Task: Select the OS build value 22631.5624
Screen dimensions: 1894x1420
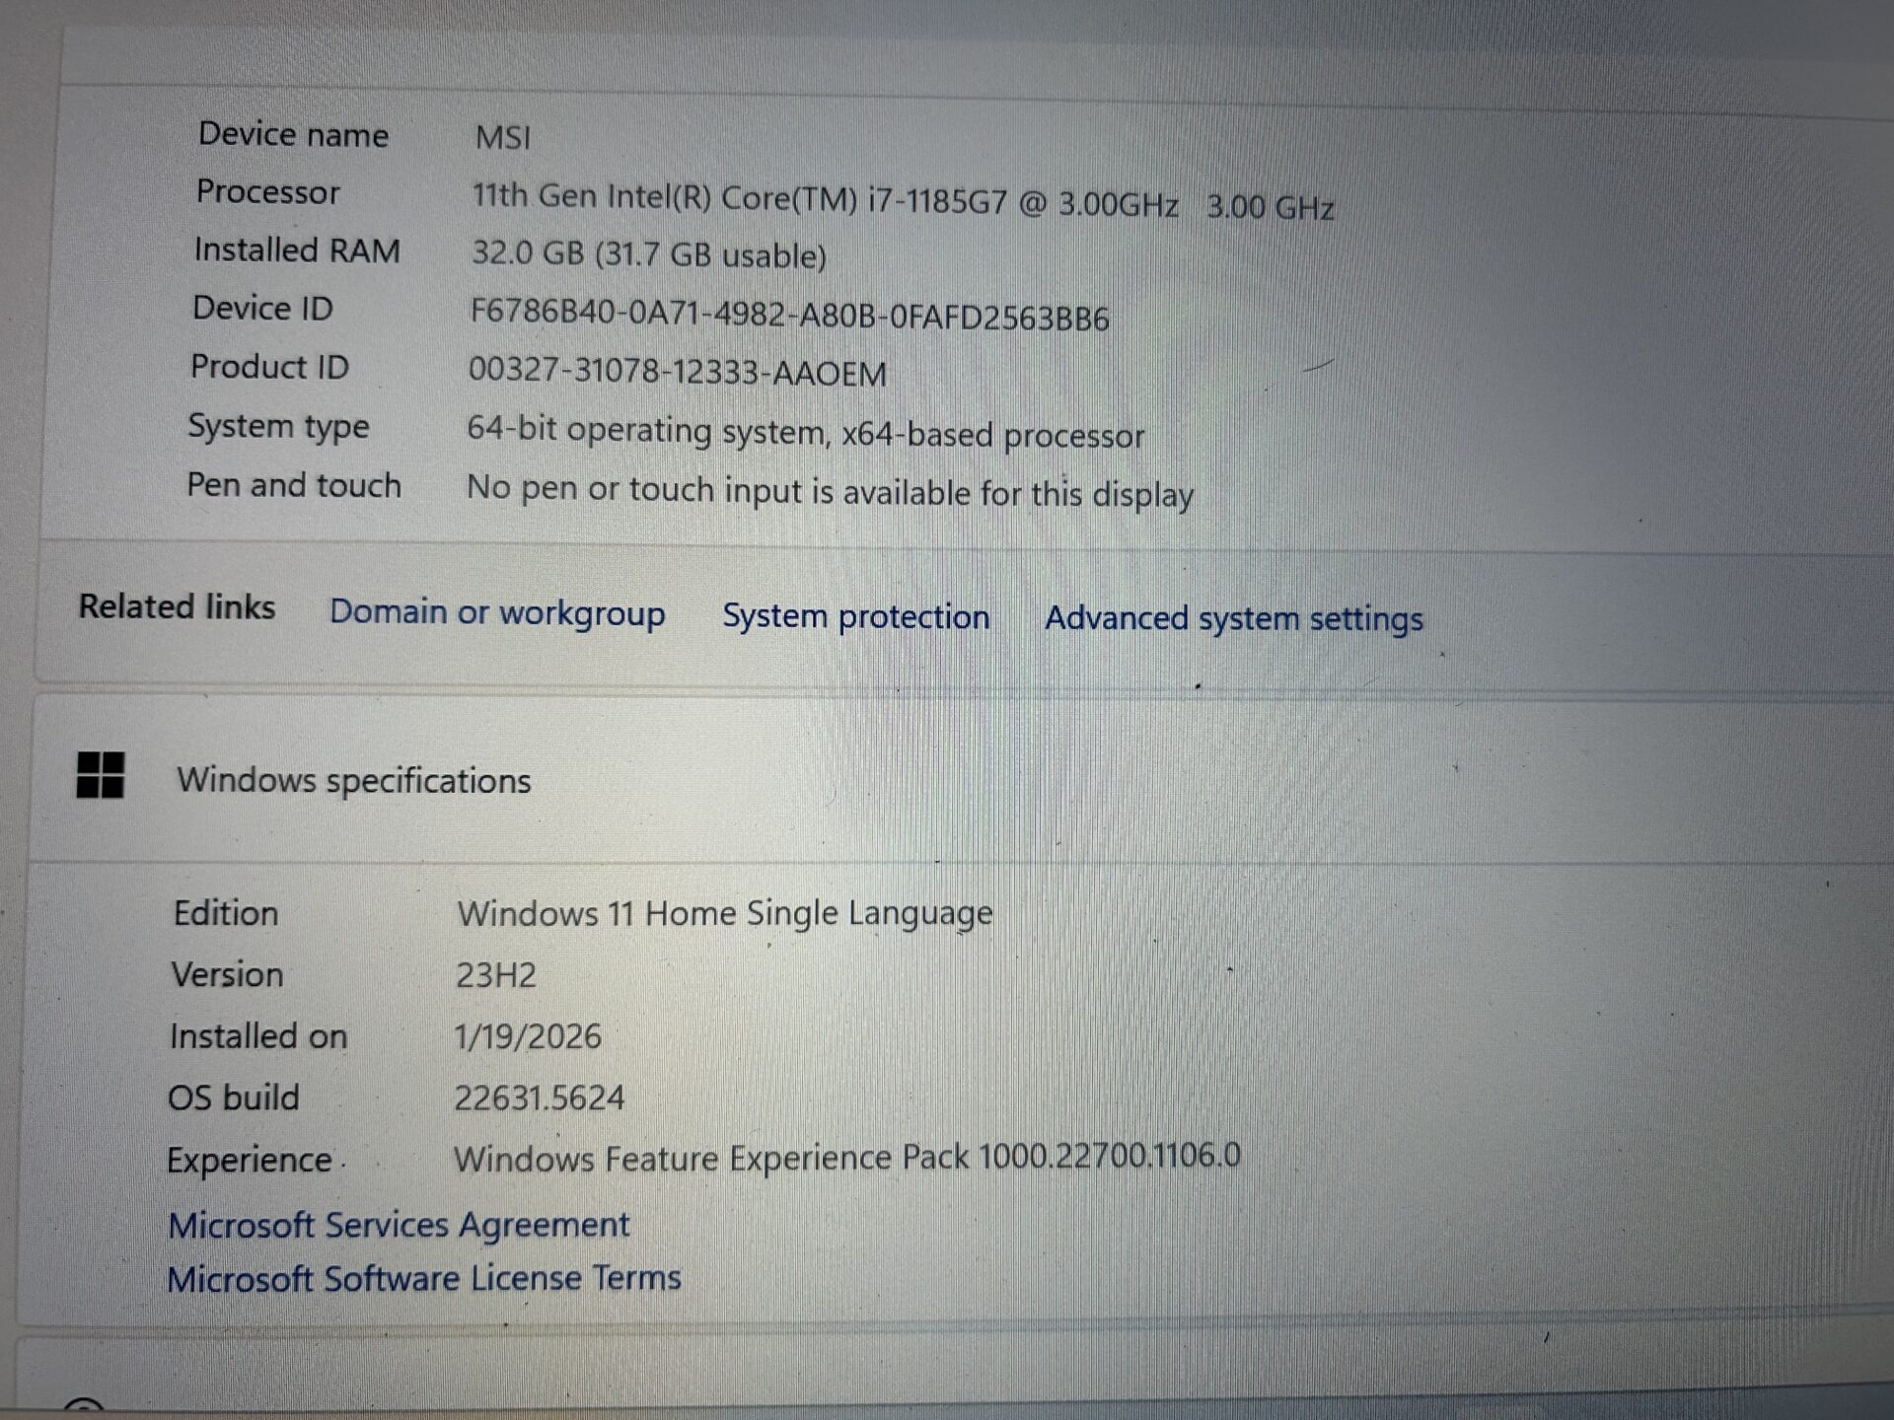Action: 540,1098
